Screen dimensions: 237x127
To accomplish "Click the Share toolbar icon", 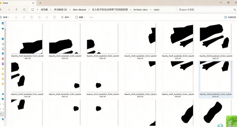I will [x=47, y=17].
